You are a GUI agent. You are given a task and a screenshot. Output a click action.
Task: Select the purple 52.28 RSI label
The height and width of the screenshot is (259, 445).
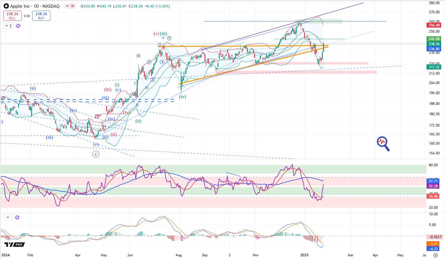[x=433, y=186]
